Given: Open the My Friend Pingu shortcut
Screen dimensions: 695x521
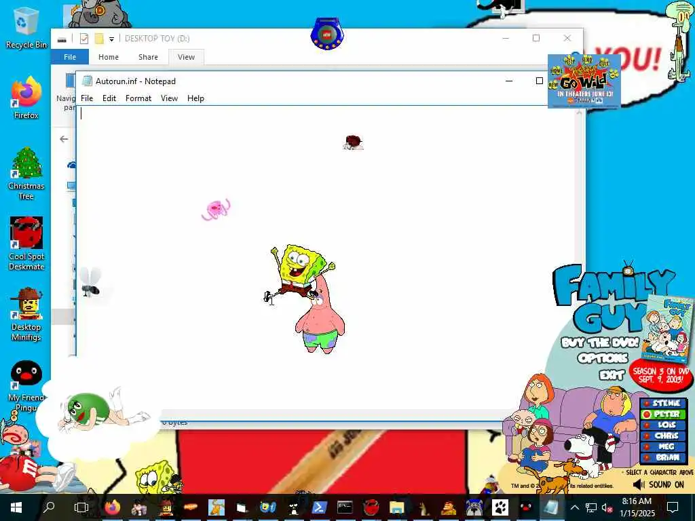Looking at the screenshot, I should point(26,385).
